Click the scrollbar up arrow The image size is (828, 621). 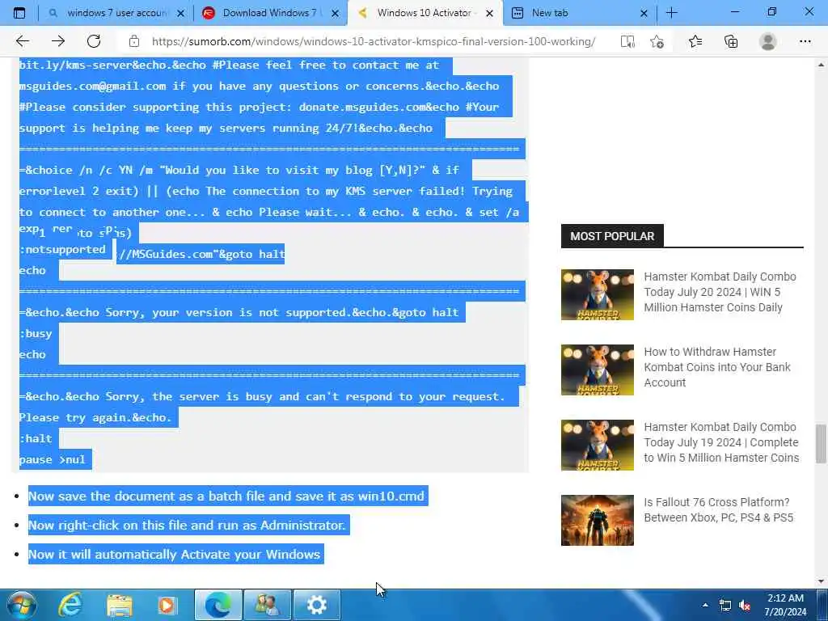[x=821, y=65]
